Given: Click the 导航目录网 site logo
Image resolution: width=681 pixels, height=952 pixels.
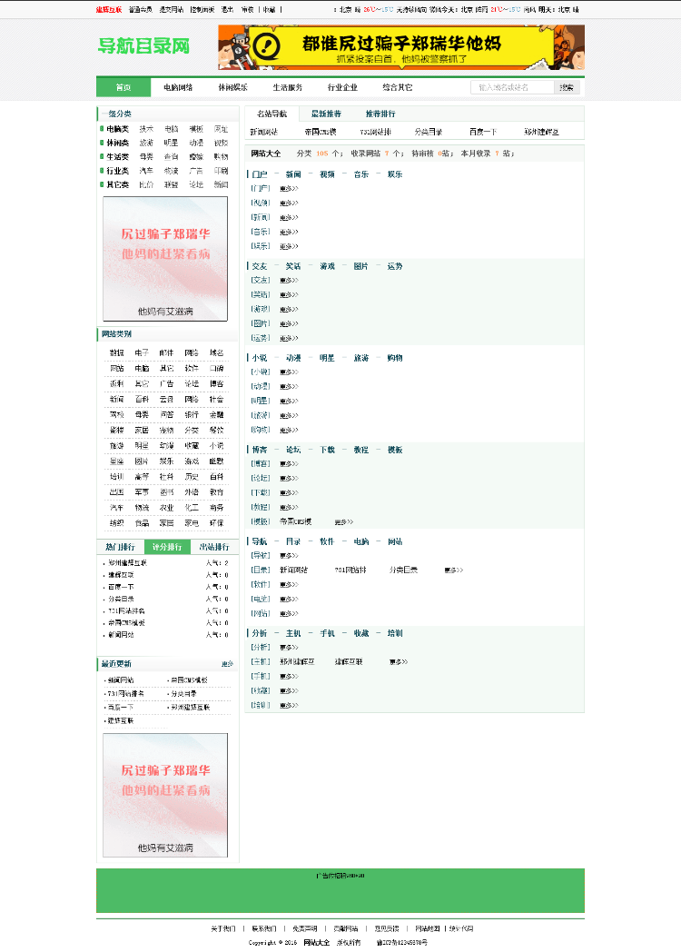Looking at the screenshot, I should 143,46.
